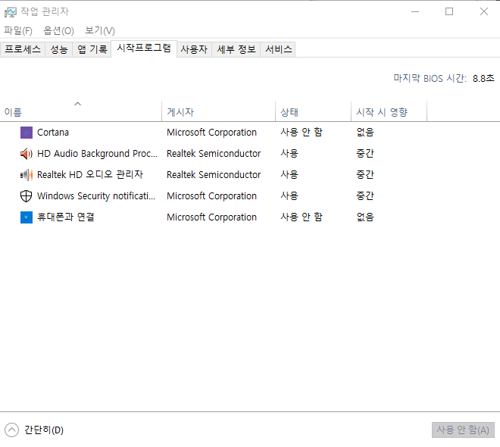The image size is (500, 447).
Task: Click the Cortana purple app icon
Action: [27, 133]
